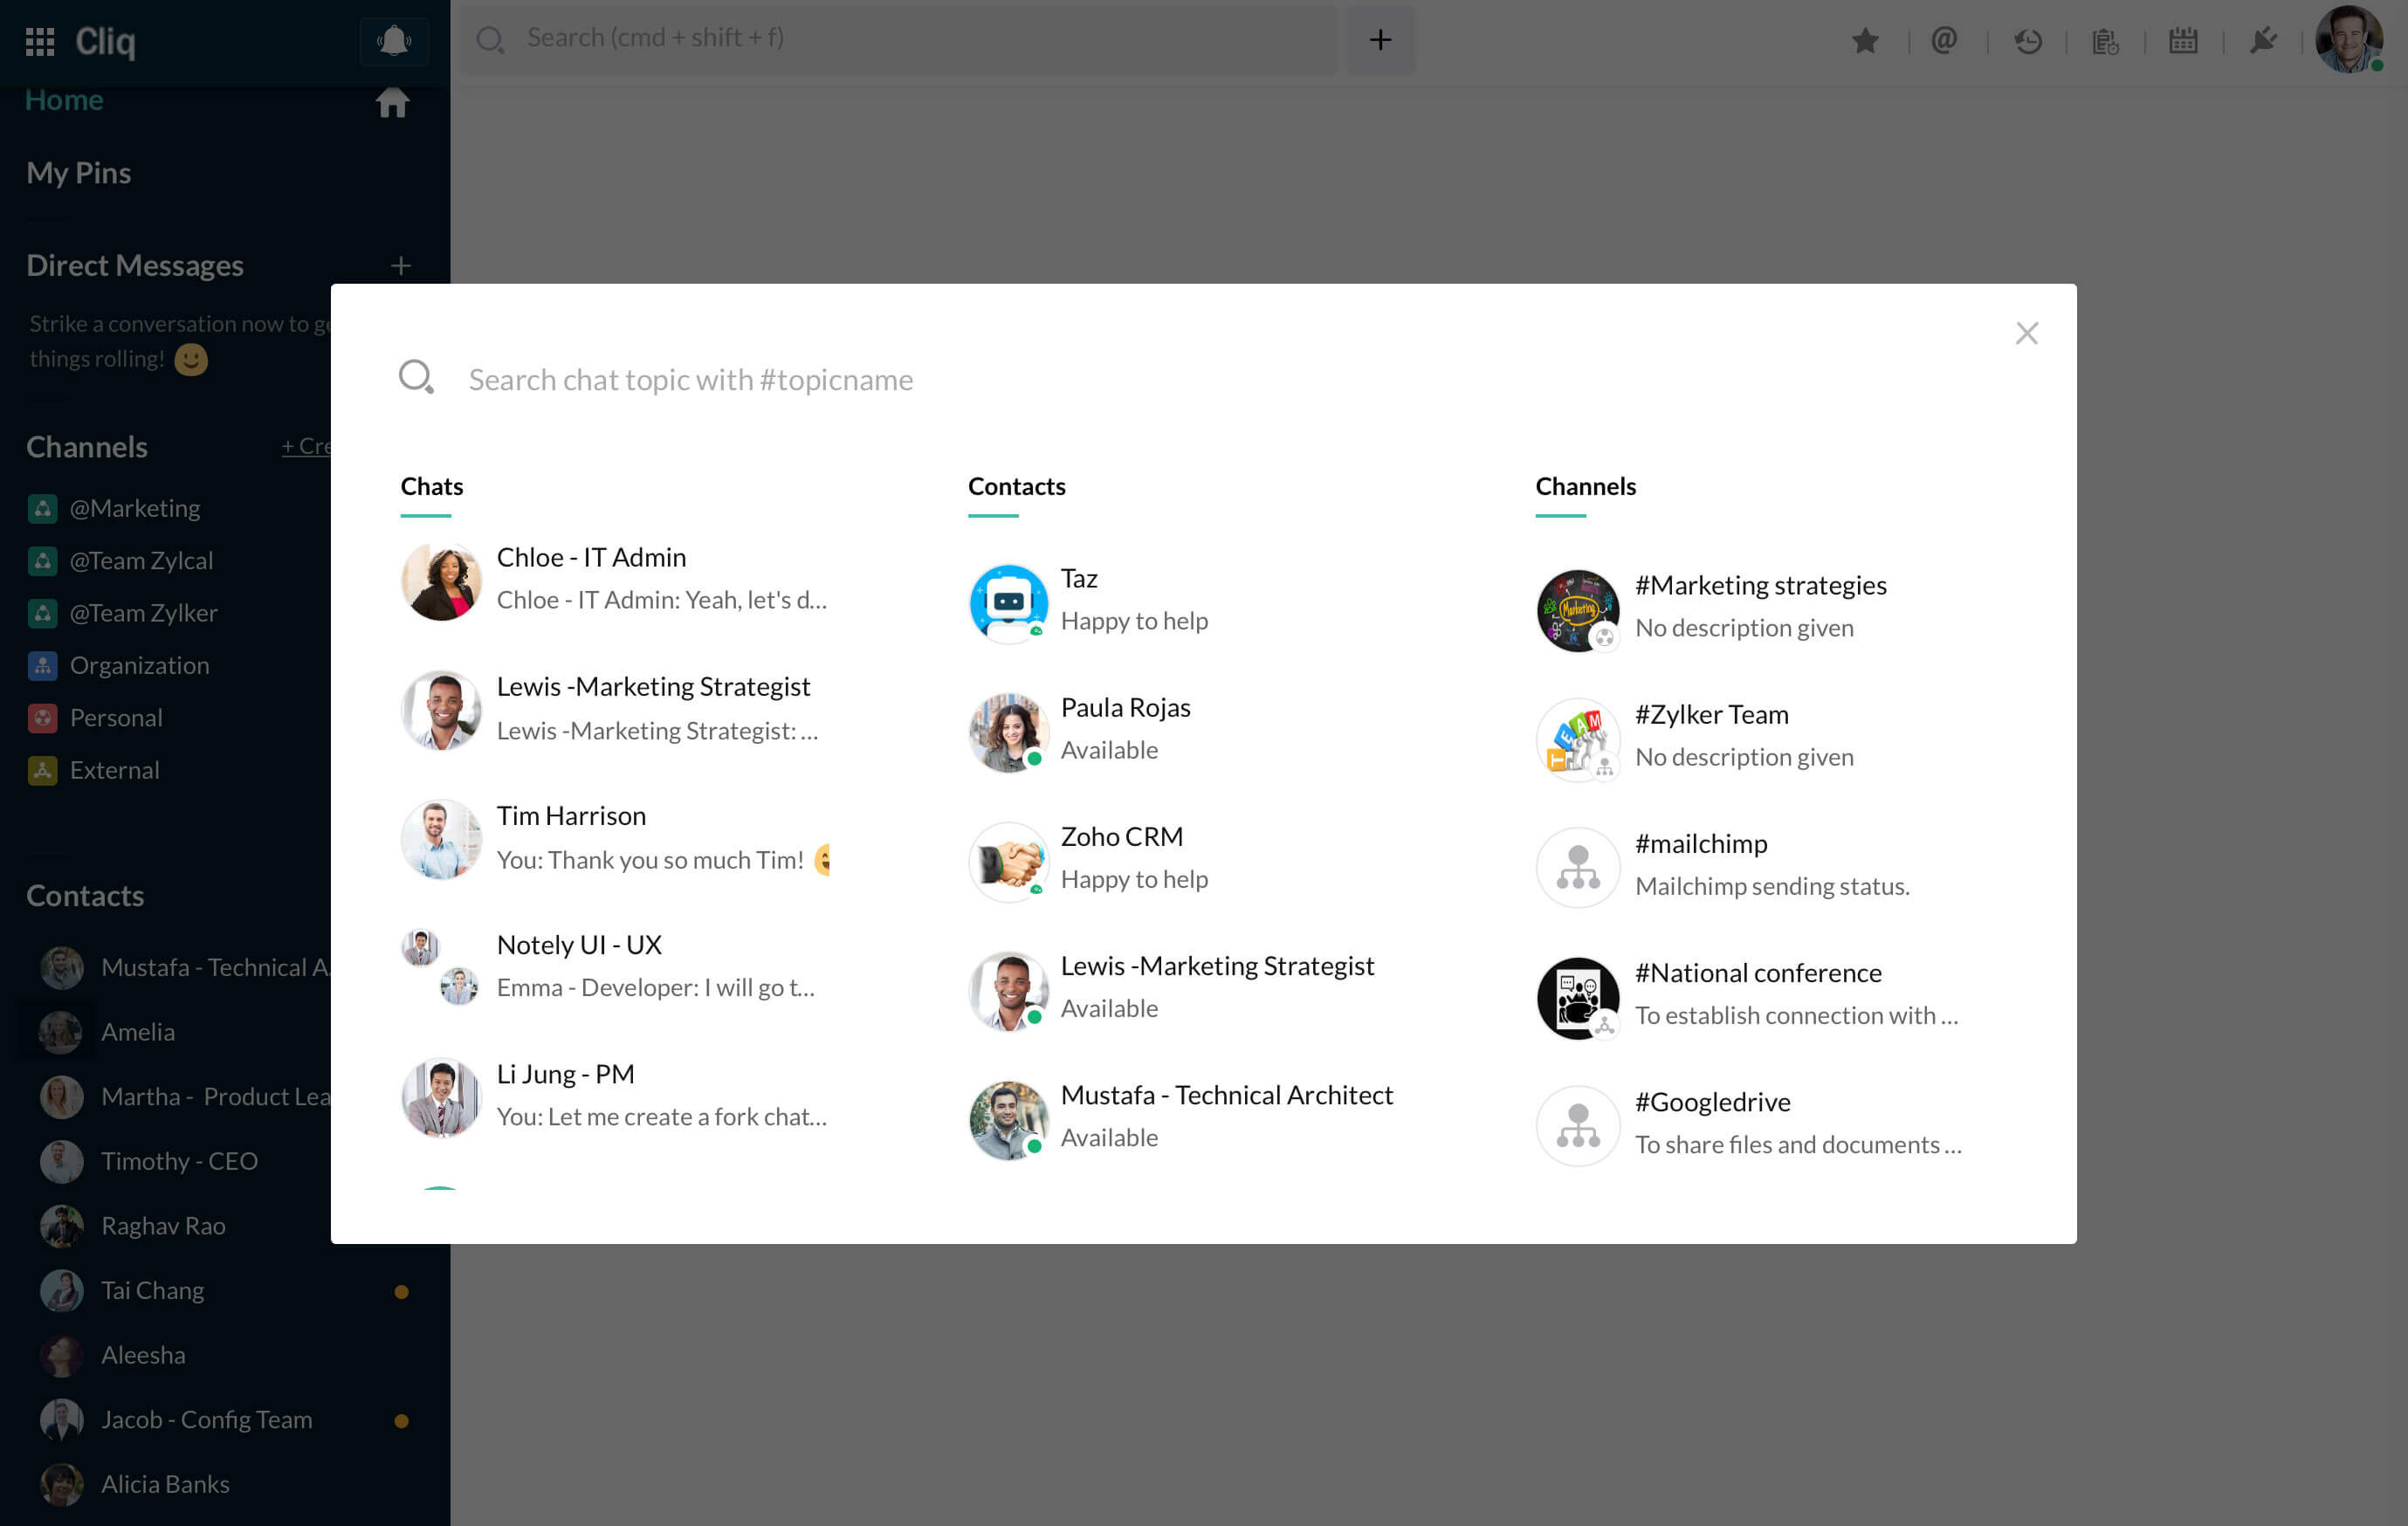Open the #Marketing strategies channel
2408x1526 pixels.
tap(1760, 605)
